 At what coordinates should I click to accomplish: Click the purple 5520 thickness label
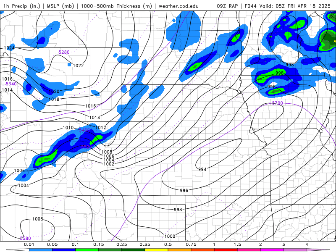tap(87, 147)
